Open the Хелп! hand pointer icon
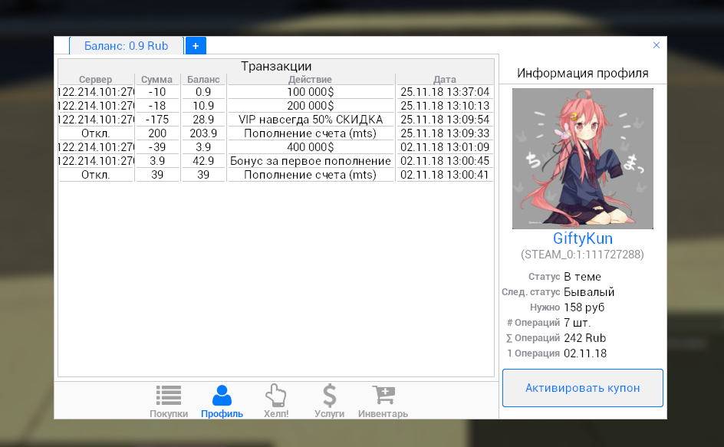Image resolution: width=724 pixels, height=447 pixels. click(x=276, y=396)
